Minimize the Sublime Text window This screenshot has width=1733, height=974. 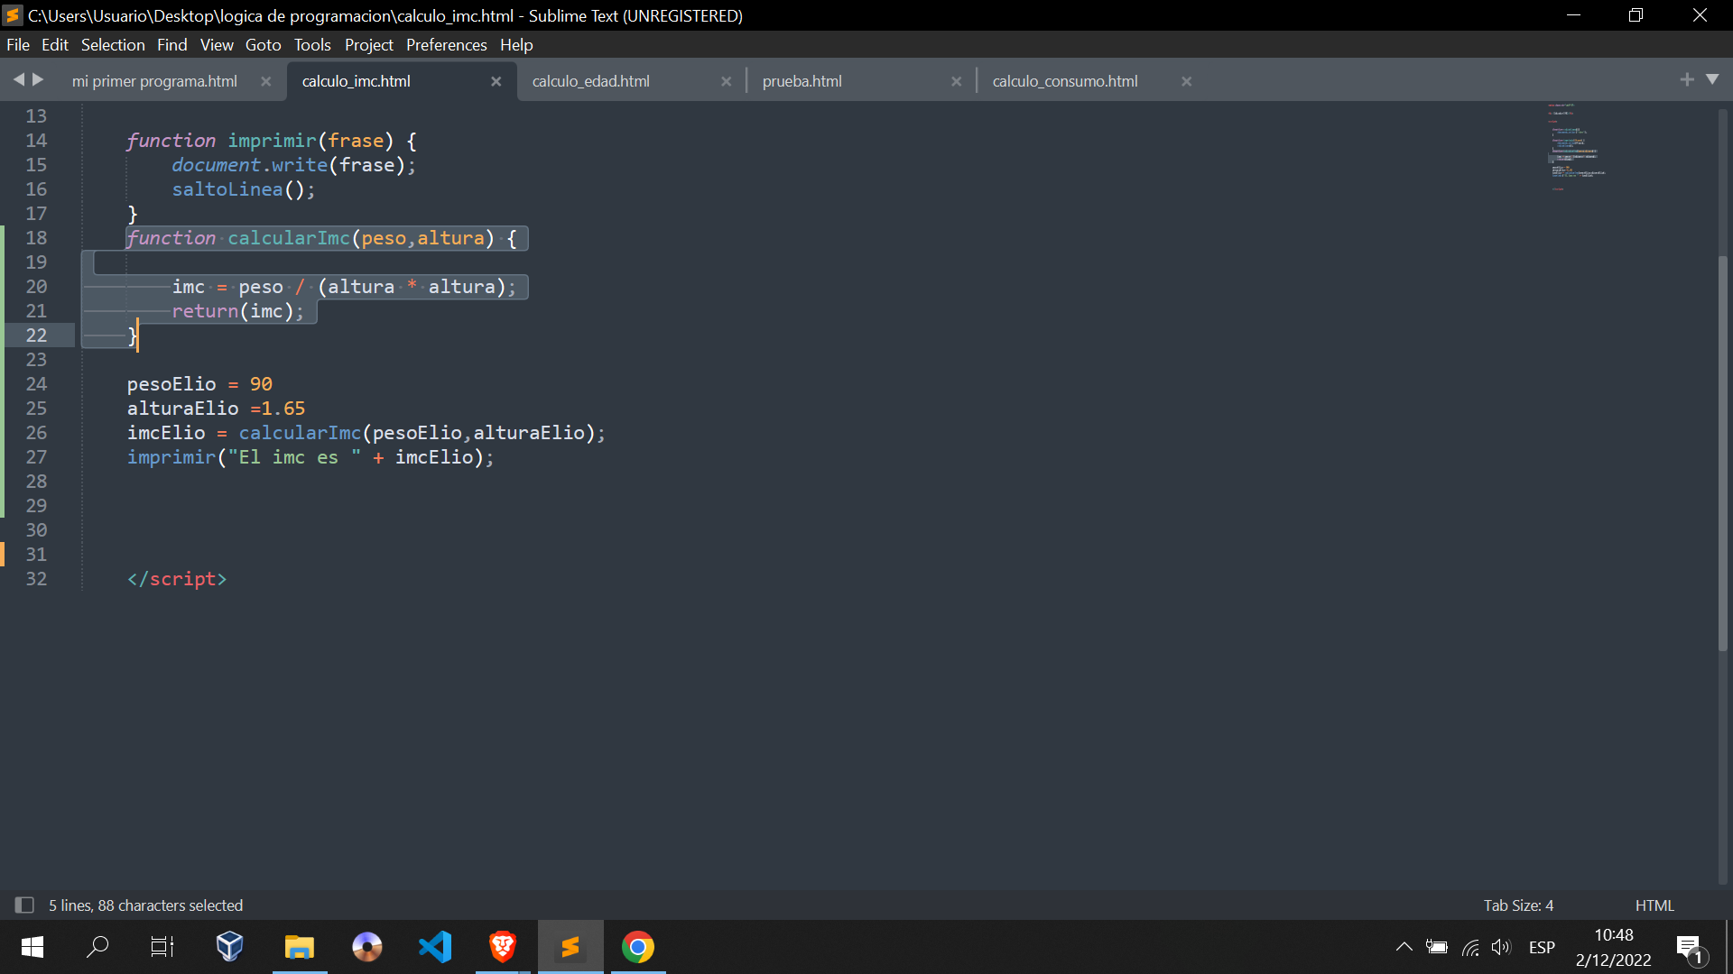[x=1573, y=15]
